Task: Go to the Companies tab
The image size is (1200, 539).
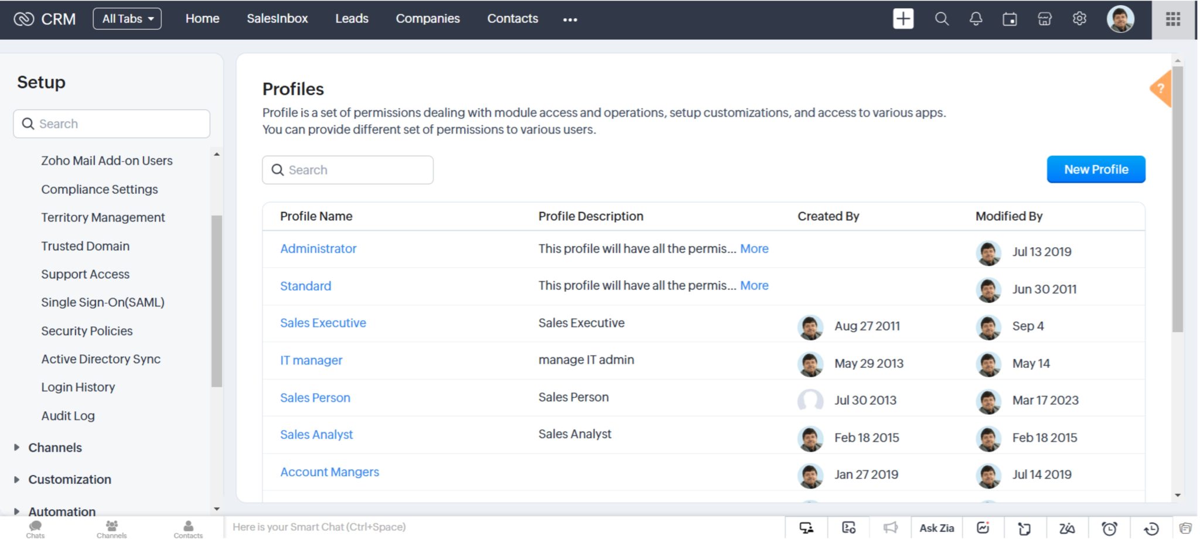Action: (x=427, y=18)
